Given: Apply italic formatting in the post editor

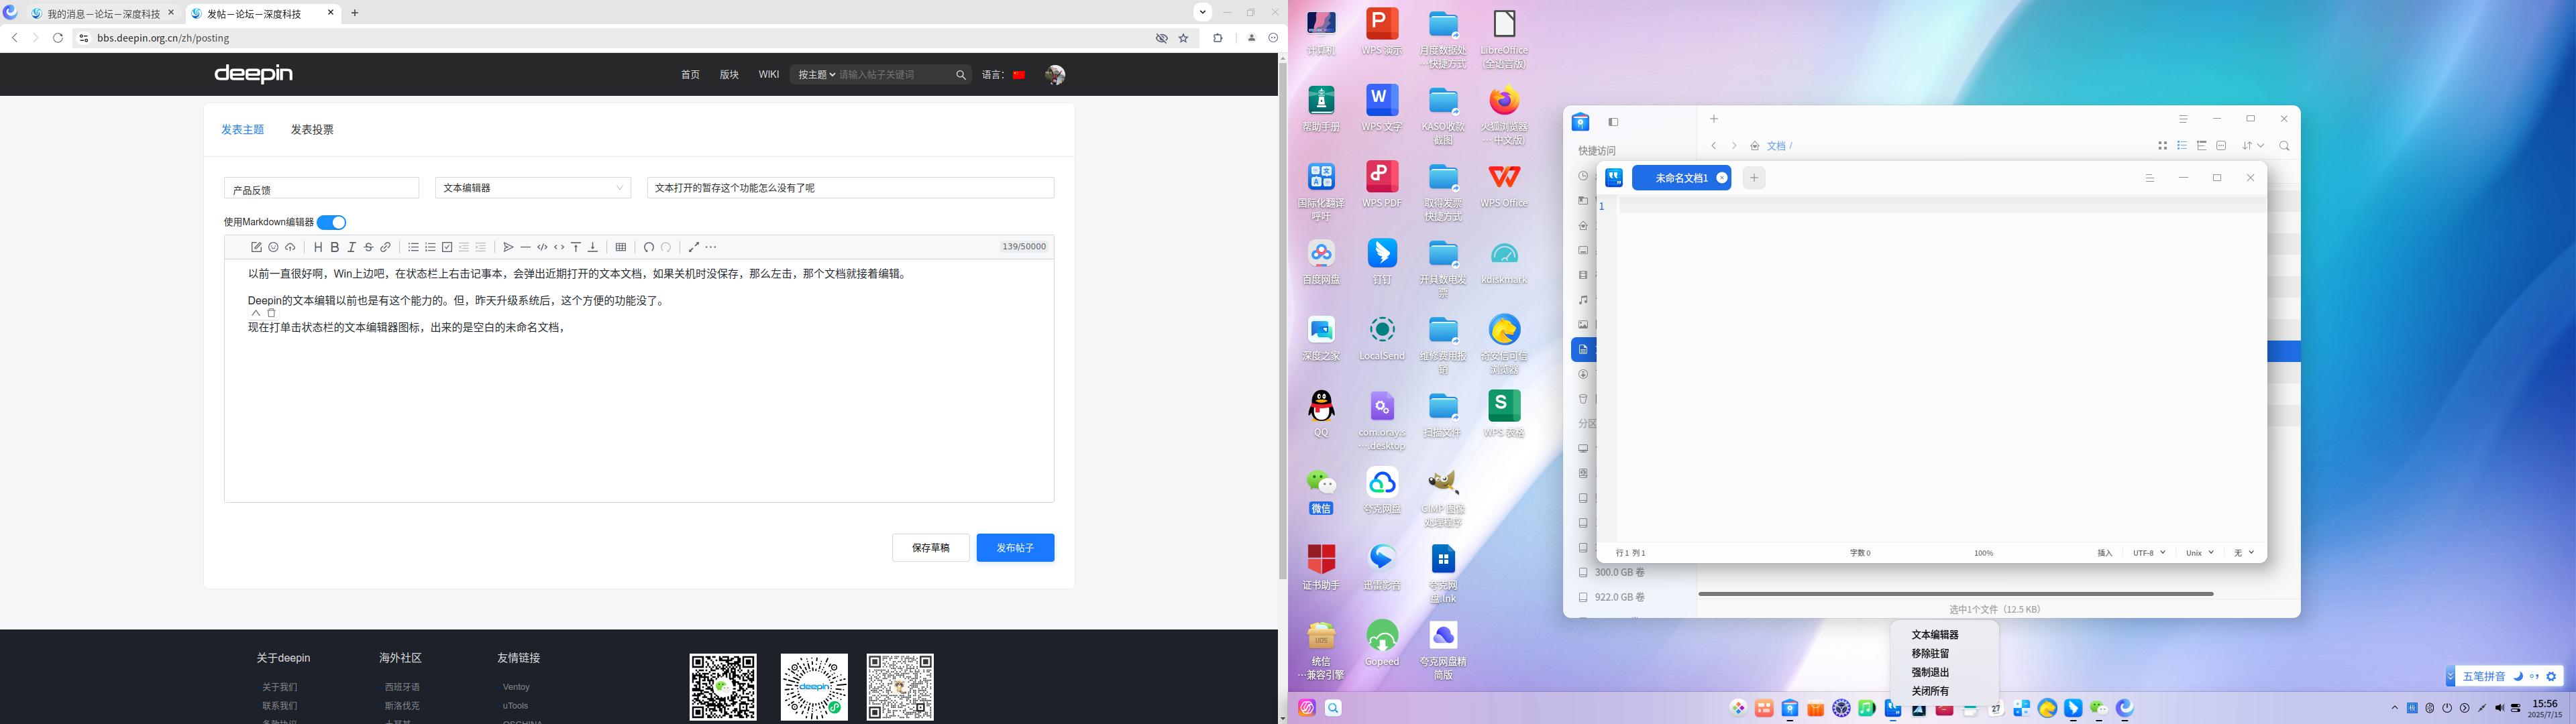Looking at the screenshot, I should pos(352,247).
